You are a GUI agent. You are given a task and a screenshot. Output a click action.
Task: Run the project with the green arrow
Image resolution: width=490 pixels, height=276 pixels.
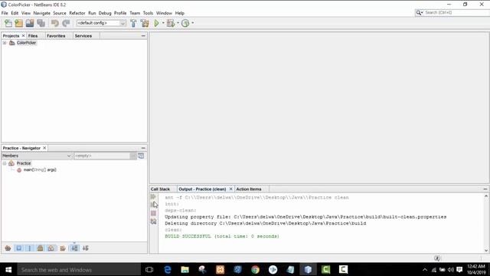tap(156, 23)
